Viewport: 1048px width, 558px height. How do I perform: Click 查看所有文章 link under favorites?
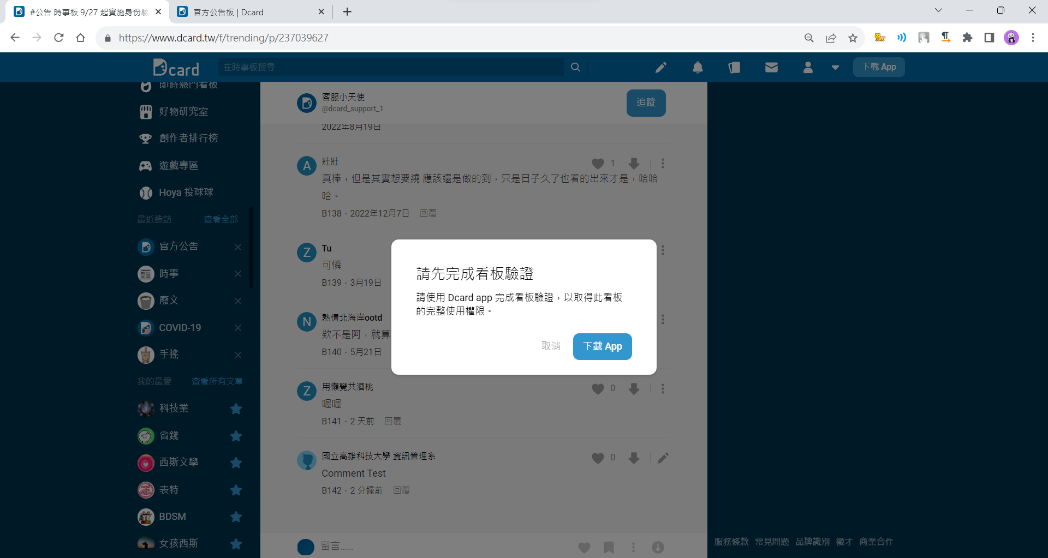(217, 381)
